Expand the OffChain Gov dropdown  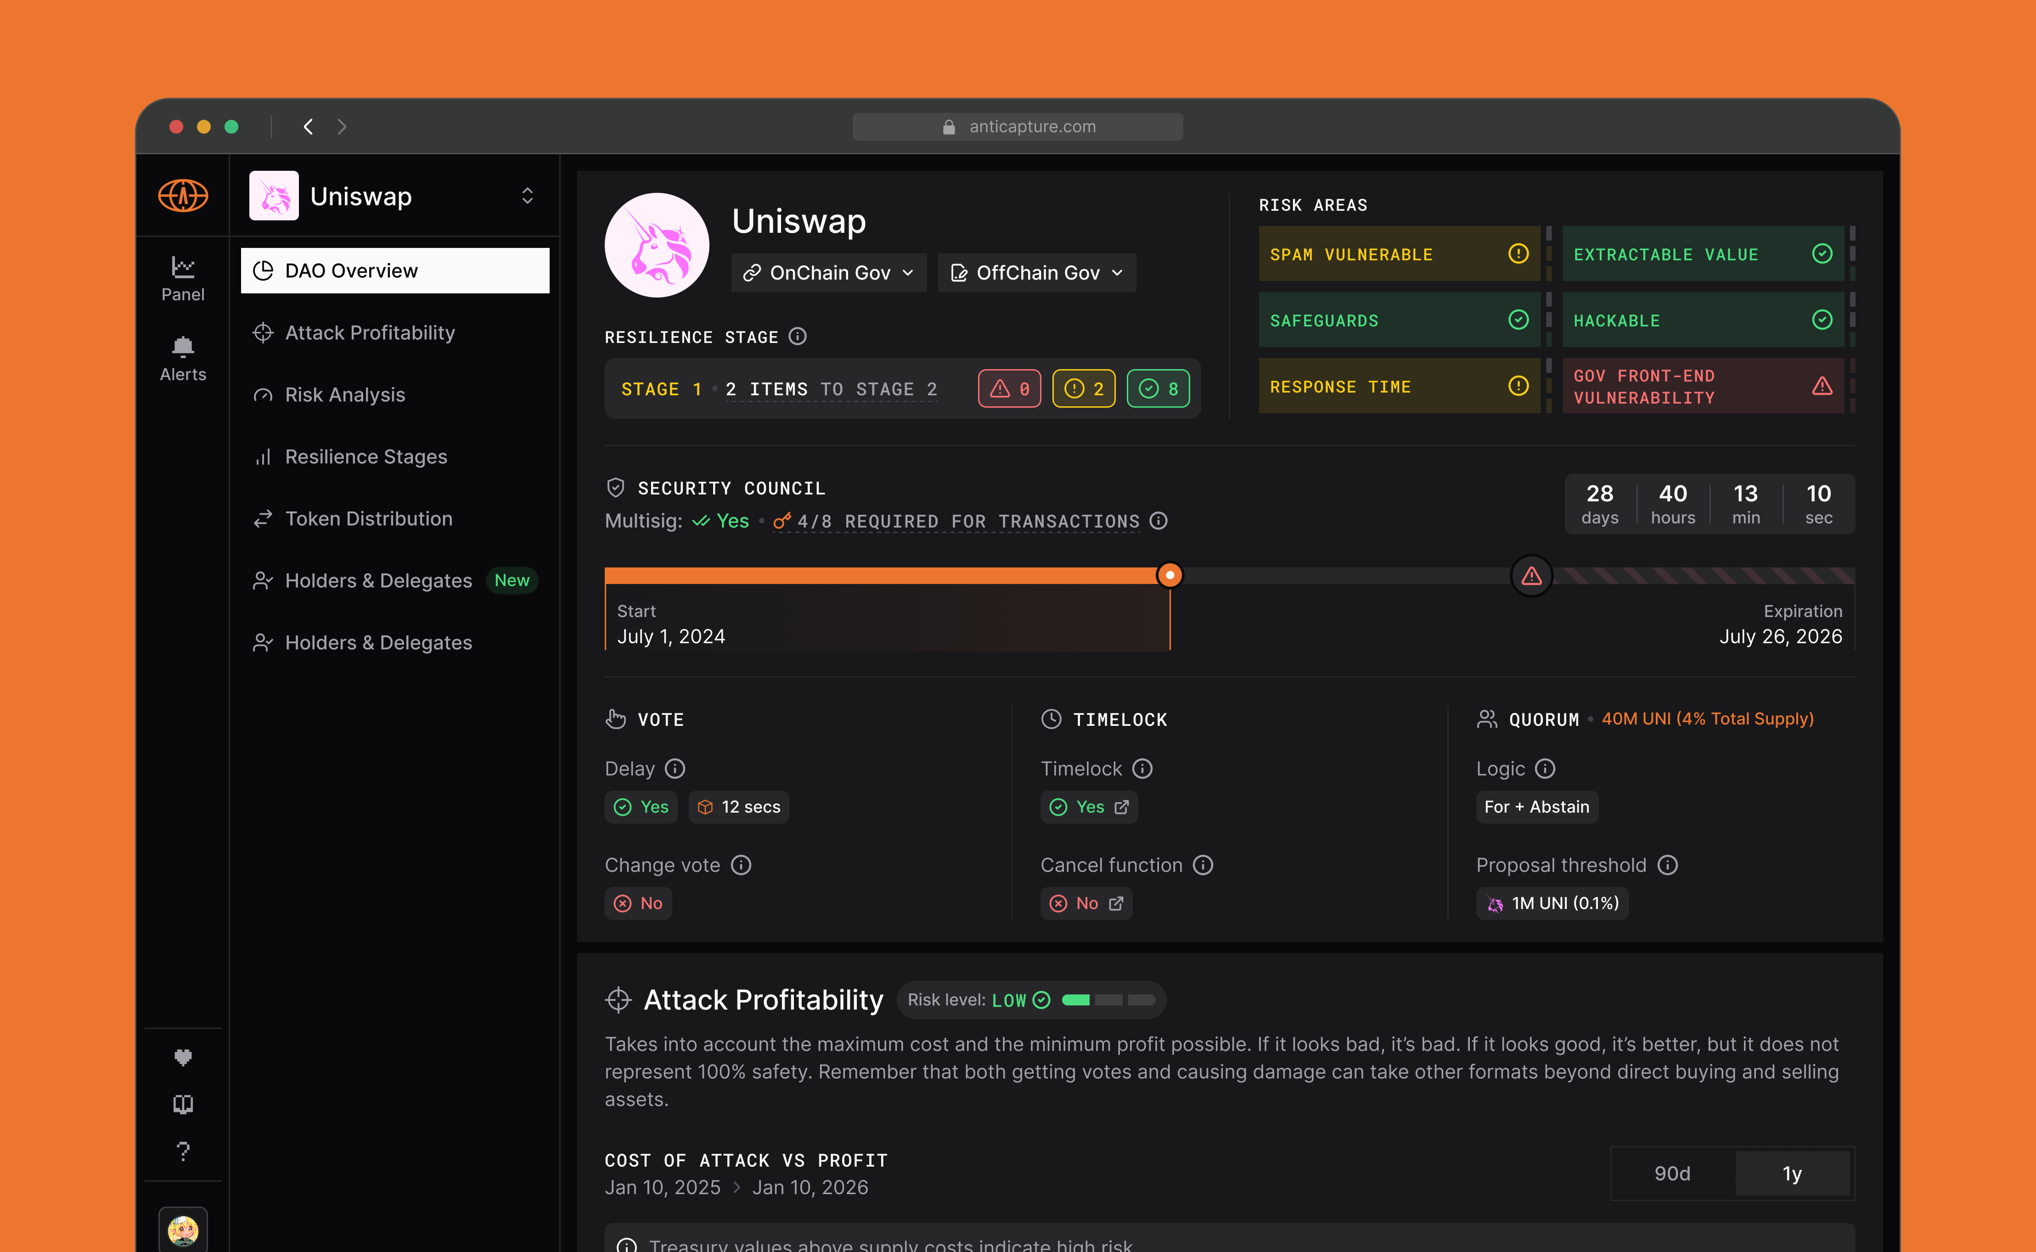click(1037, 272)
